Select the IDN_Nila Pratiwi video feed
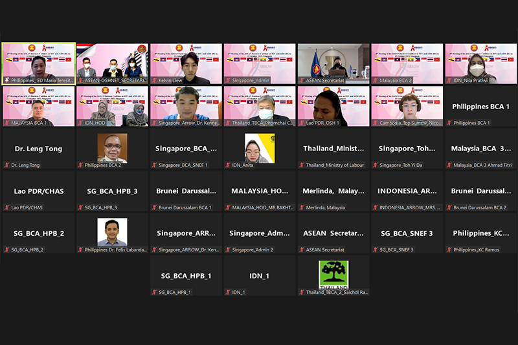Image resolution: width=518 pixels, height=345 pixels. click(x=480, y=63)
